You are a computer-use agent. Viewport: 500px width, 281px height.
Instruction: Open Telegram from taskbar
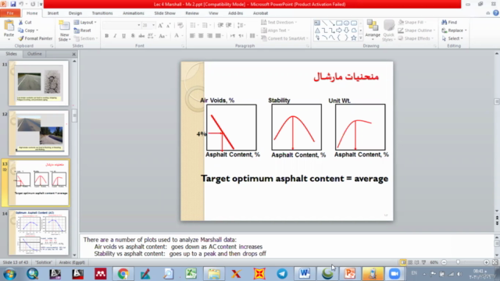pos(282,274)
